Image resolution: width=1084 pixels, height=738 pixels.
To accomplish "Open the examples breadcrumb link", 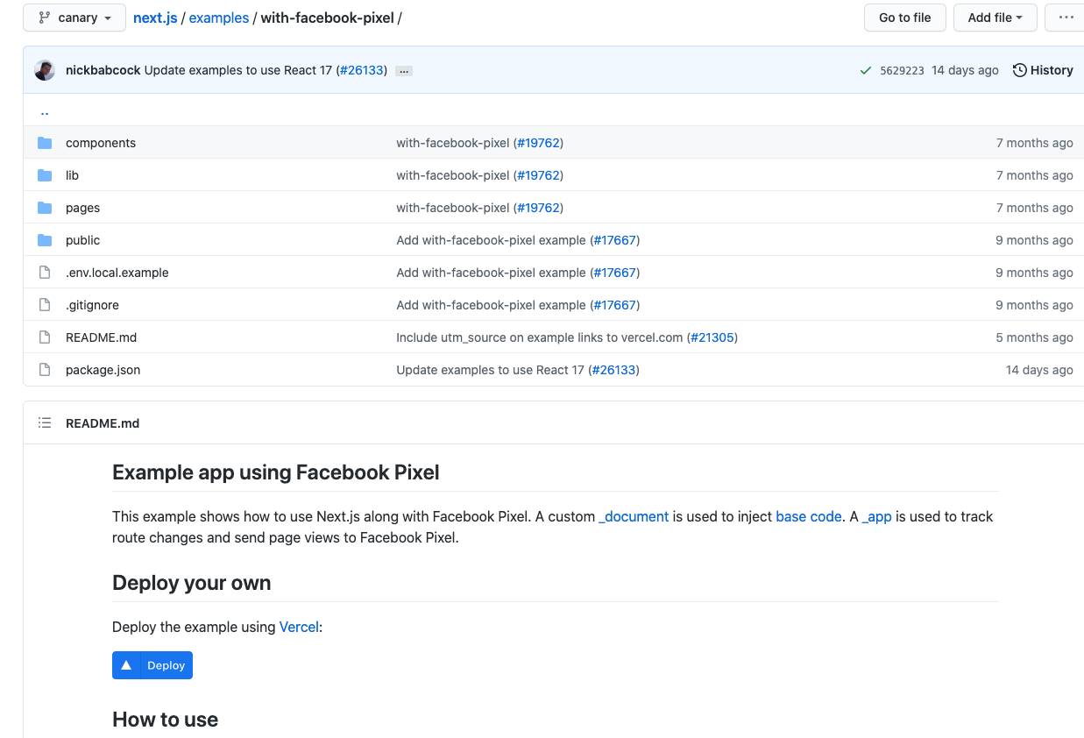I will 219,18.
